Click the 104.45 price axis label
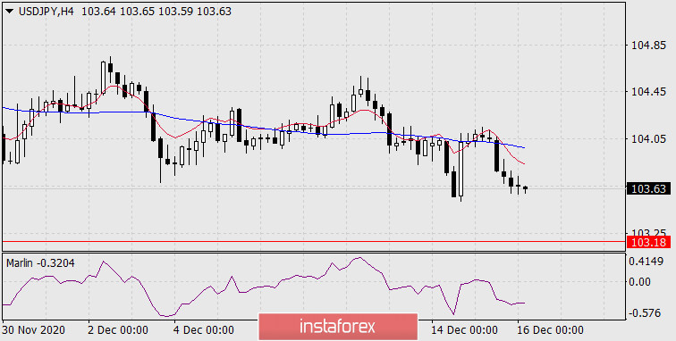 tap(648, 92)
